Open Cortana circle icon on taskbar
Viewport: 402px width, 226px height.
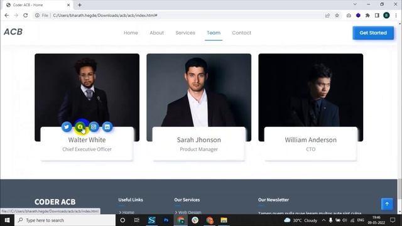122,220
